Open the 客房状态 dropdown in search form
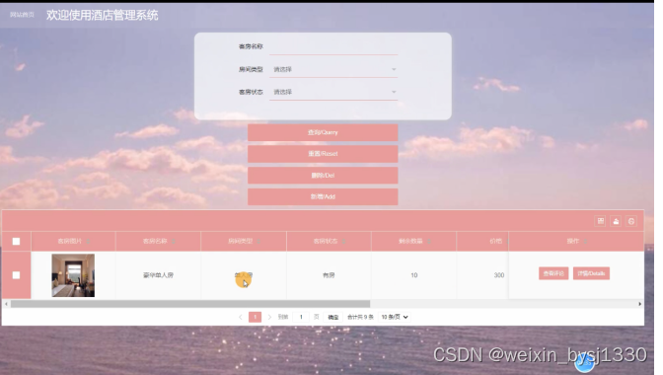 pos(333,92)
